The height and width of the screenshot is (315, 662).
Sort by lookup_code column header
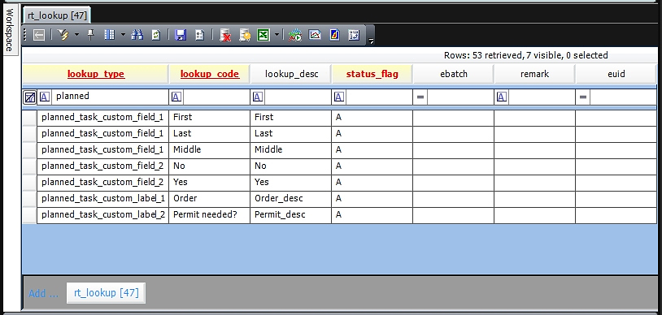click(x=209, y=74)
